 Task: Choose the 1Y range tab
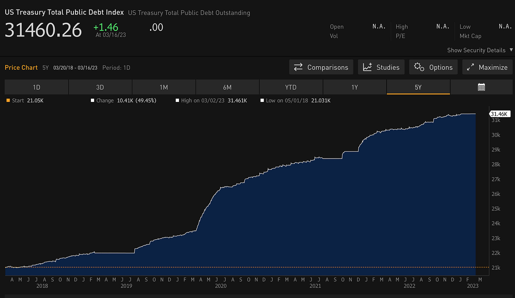coord(355,87)
